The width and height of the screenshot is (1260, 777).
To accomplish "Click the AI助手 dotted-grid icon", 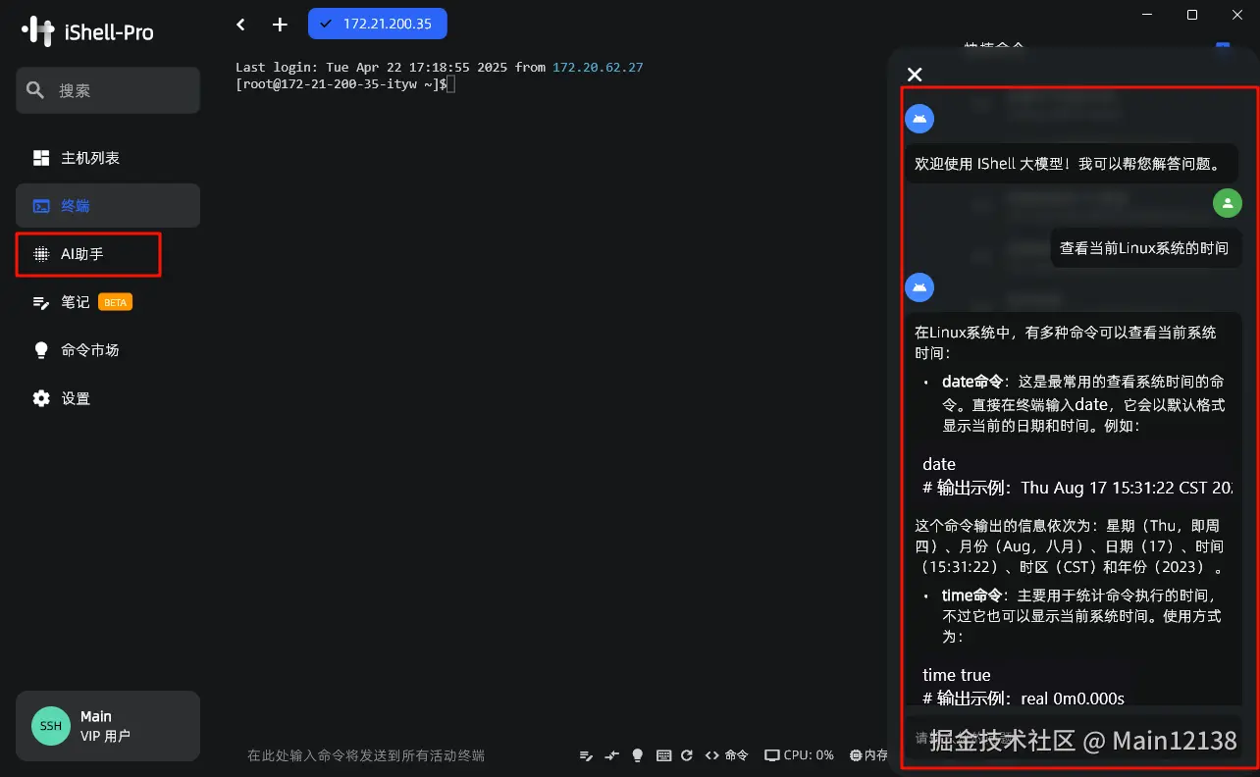I will point(41,254).
